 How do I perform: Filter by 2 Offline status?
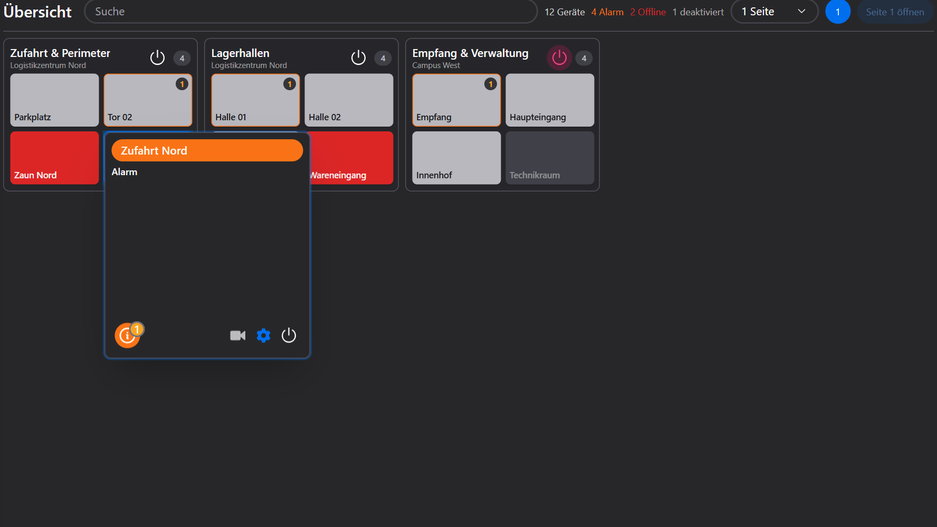648,12
